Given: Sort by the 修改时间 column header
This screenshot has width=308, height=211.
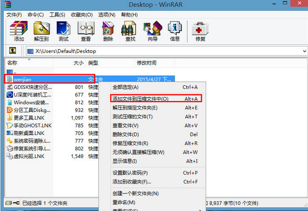Looking at the screenshot, I should tap(155, 63).
